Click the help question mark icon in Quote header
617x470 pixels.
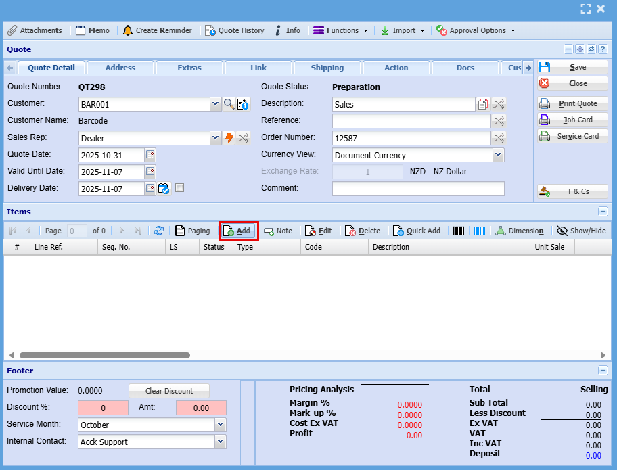pos(602,49)
